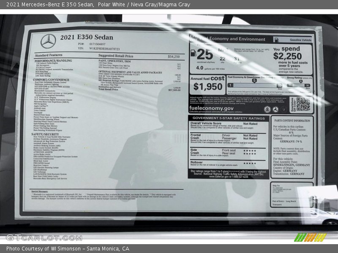The image size is (338, 253).
Task: Click the 'Photo Courtesy of WI Simonson' caption
Action: pyautogui.click(x=44, y=249)
